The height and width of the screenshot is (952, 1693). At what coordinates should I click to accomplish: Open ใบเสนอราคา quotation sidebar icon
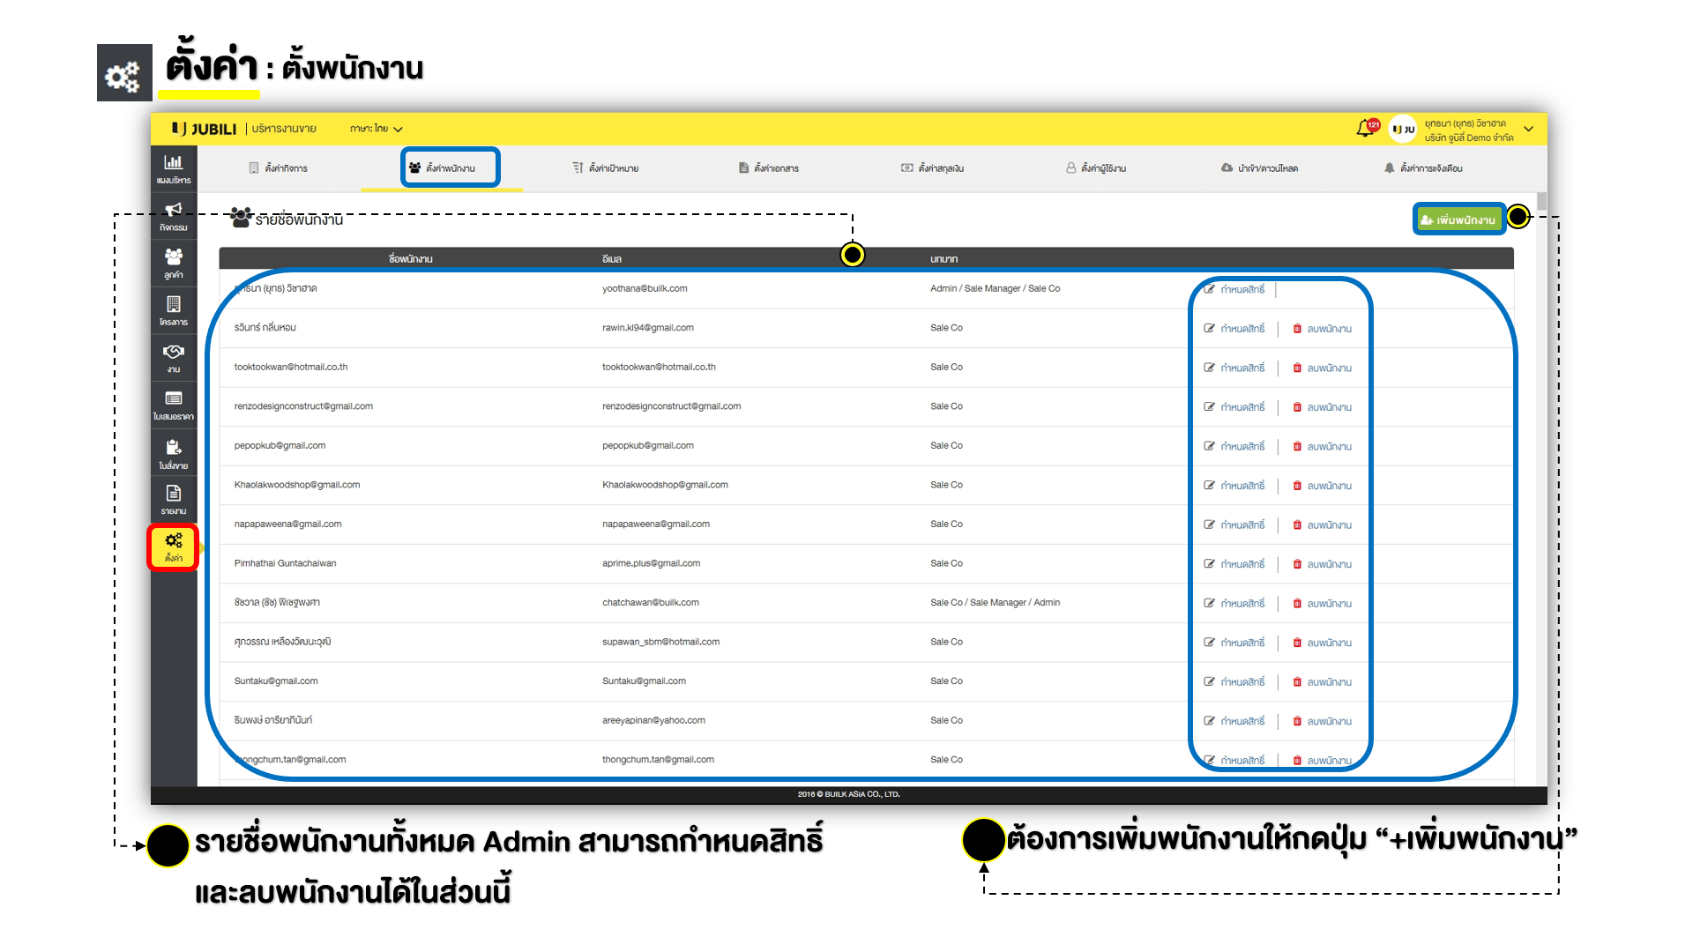(x=174, y=405)
